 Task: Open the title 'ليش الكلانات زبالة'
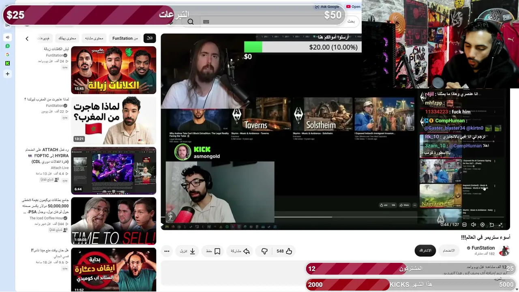(56, 49)
